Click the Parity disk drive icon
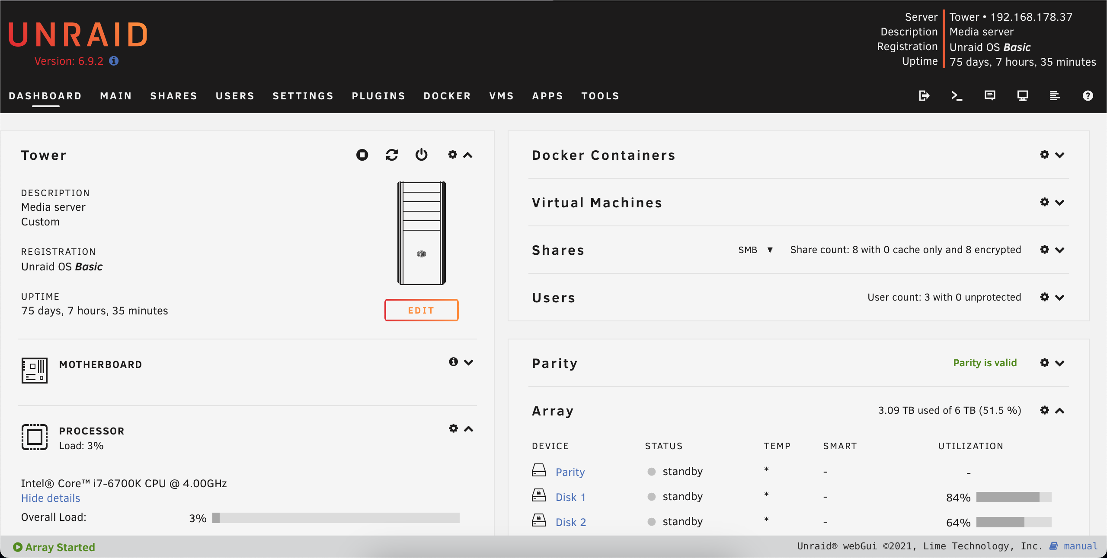 [539, 470]
